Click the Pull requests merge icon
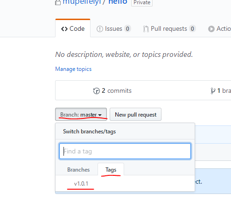231x201 pixels. pyautogui.click(x=146, y=29)
